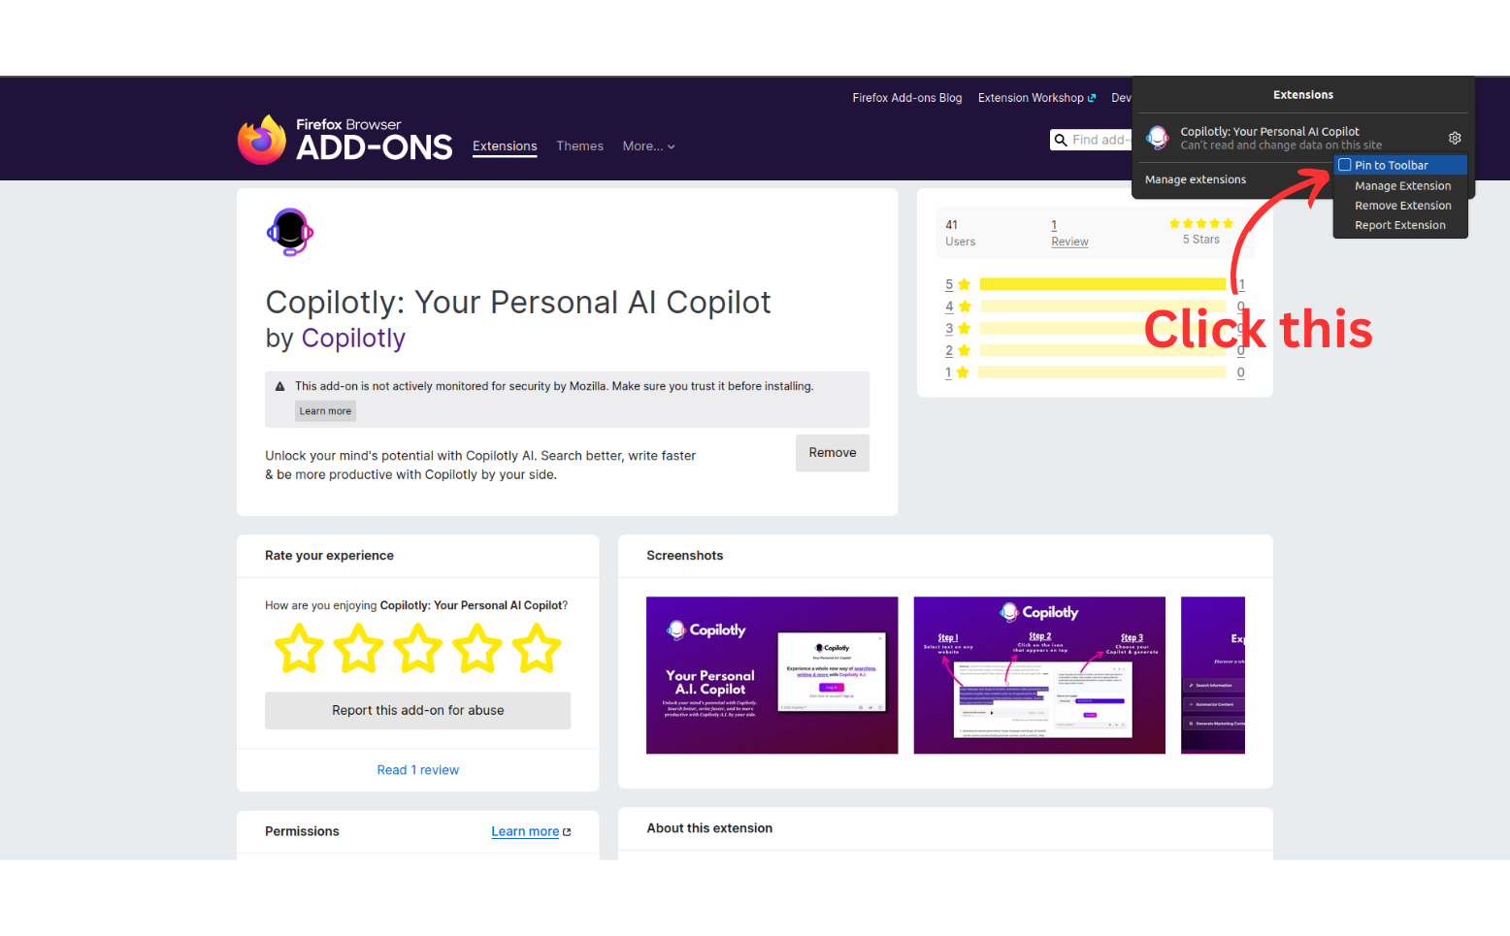Tick the Pin to Toolbar checkbox
The width and height of the screenshot is (1510, 936).
1345,165
